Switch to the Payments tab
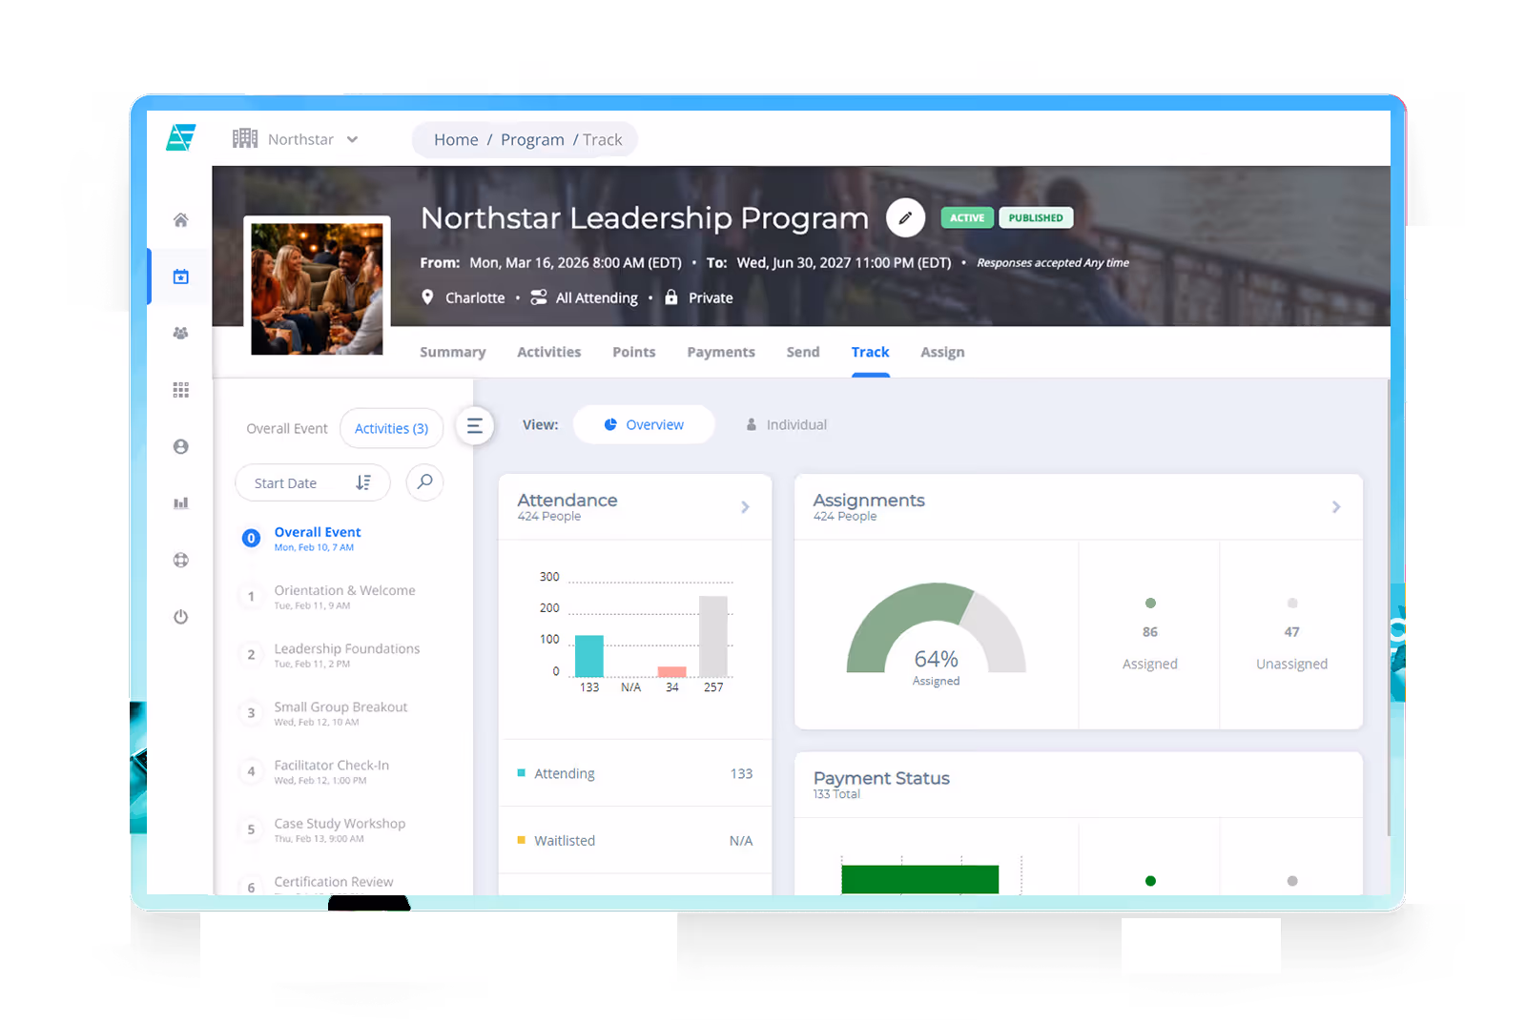The width and height of the screenshot is (1526, 1024). click(x=721, y=352)
